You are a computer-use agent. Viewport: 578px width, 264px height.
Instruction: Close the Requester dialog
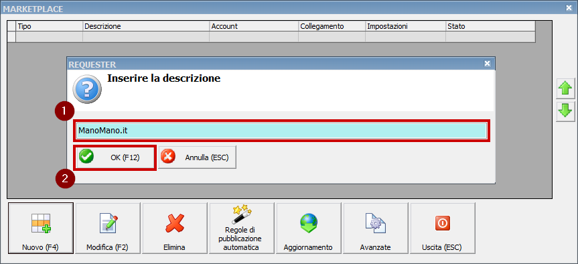488,64
